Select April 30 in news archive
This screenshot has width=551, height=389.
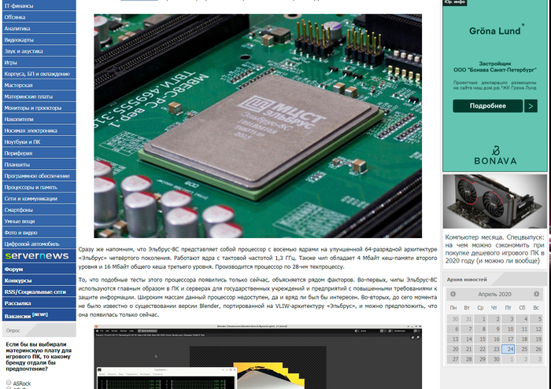point(494,359)
